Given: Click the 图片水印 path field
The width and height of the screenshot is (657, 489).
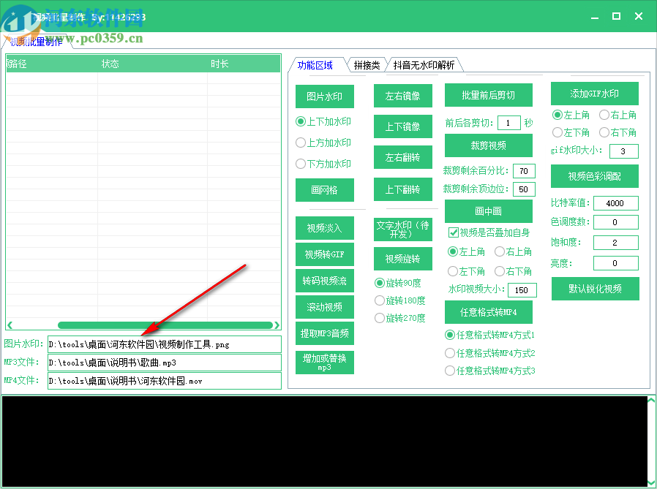Looking at the screenshot, I should click(x=164, y=344).
